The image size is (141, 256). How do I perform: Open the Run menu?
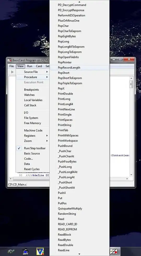[x=30, y=66]
